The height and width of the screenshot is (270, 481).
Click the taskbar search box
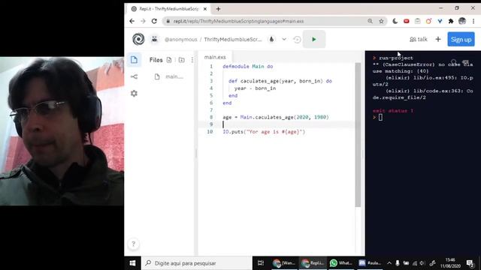(196, 263)
